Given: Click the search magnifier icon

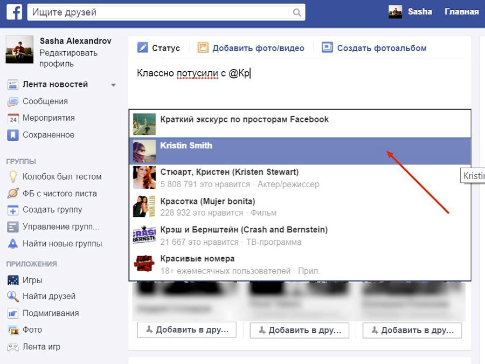Looking at the screenshot, I should pos(297,12).
